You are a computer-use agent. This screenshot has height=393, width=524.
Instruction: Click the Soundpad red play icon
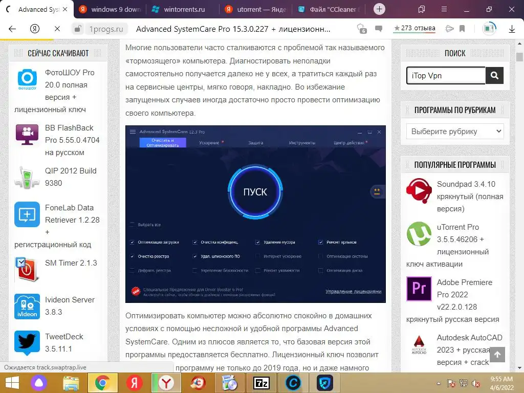[x=419, y=190]
